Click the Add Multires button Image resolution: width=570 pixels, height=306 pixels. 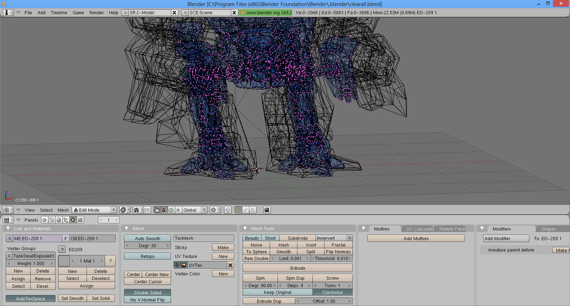[416, 239]
